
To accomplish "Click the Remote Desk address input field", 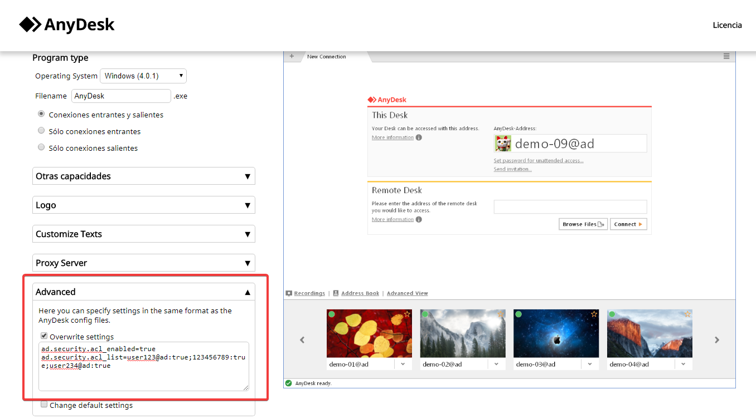I will point(570,207).
